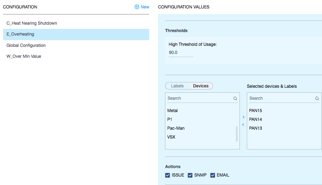Select the E_Overheating configuration
Screen dimensions: 322x185
pyautogui.click(x=20, y=35)
